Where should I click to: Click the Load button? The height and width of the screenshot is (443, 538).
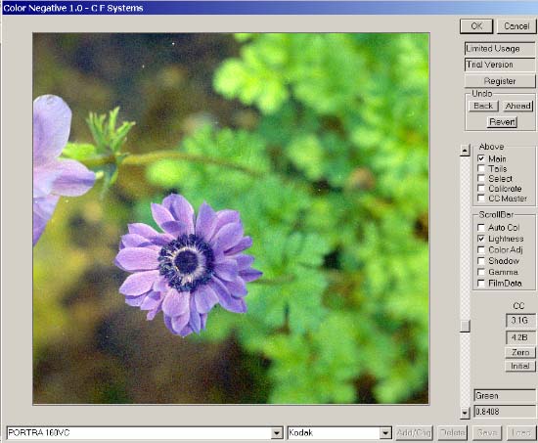point(520,433)
